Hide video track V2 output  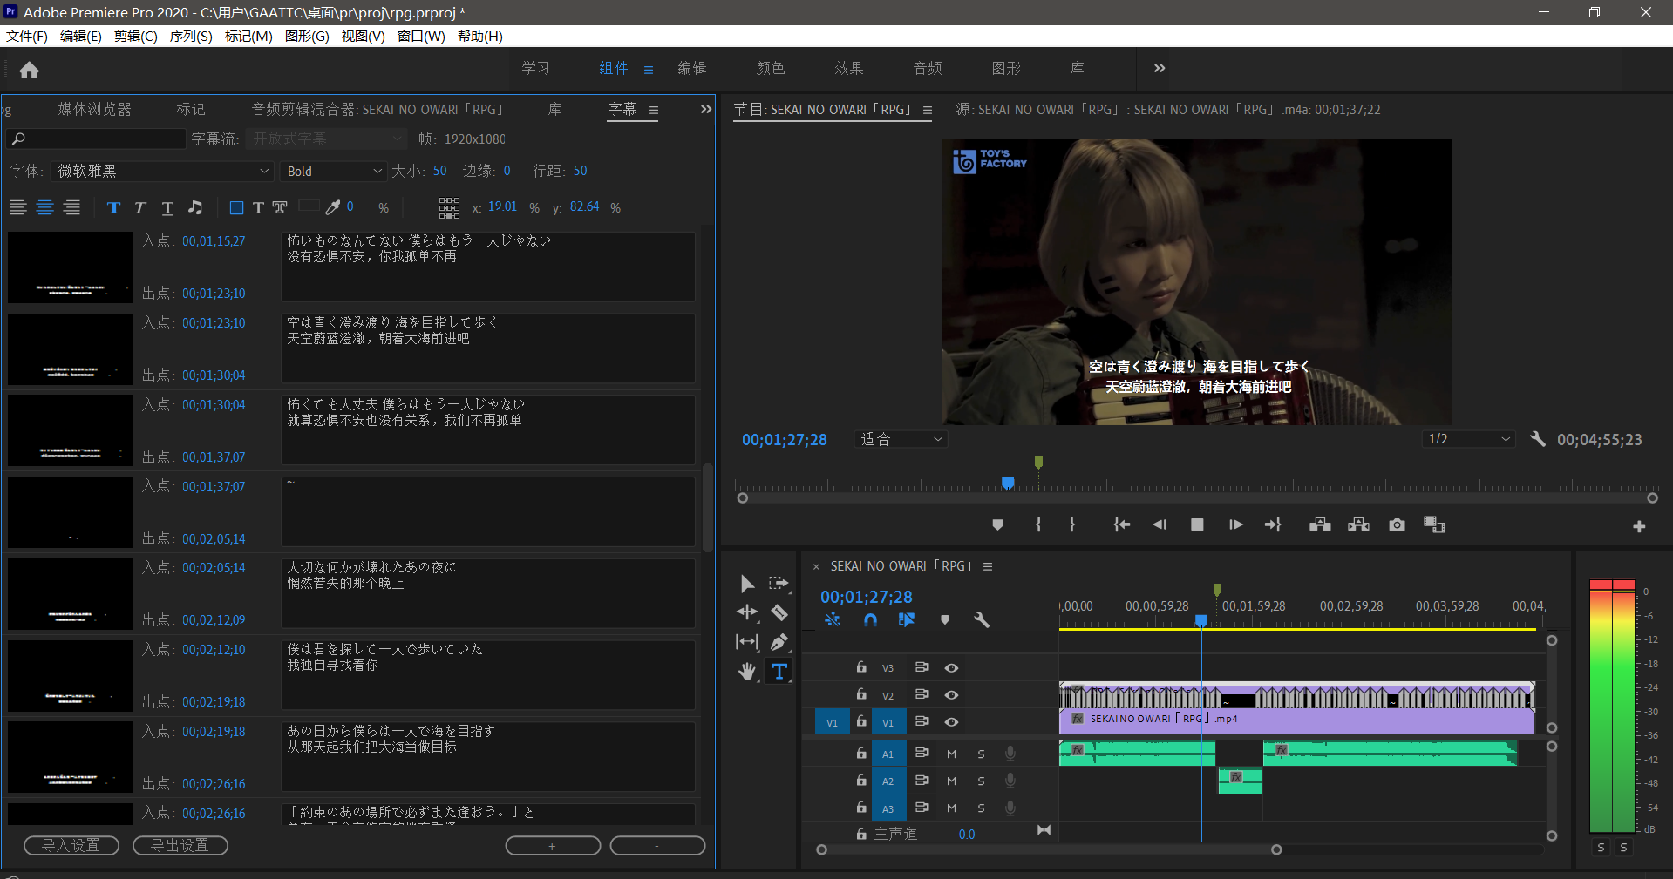point(951,695)
